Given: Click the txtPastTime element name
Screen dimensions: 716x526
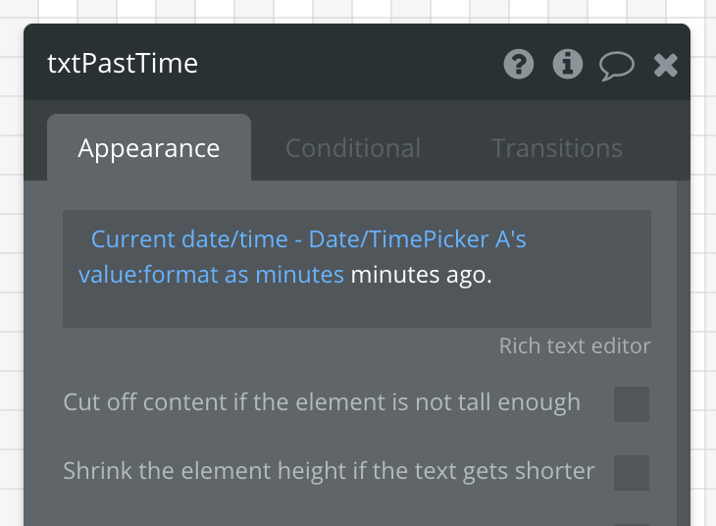Looking at the screenshot, I should pyautogui.click(x=123, y=64).
